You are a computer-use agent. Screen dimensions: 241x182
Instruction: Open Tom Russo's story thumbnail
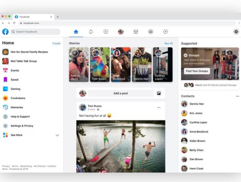(100, 64)
